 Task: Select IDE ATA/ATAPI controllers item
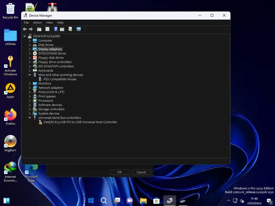[x=56, y=66]
